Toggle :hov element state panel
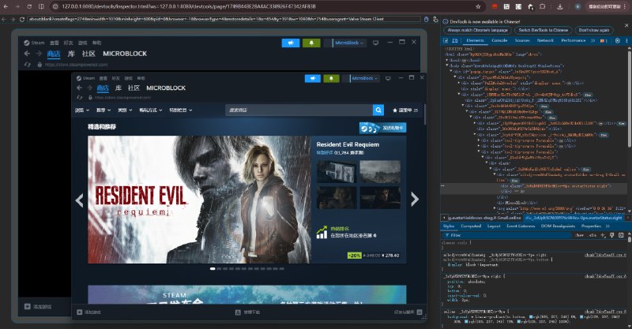This screenshot has height=329, width=632. tap(580, 235)
